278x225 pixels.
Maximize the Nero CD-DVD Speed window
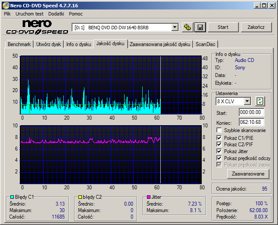pos(264,6)
